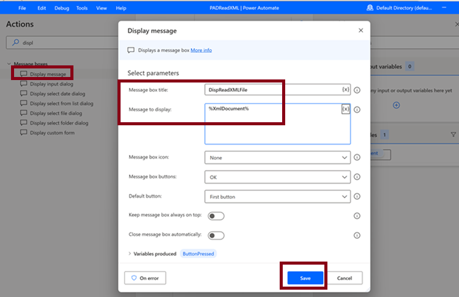Image resolution: width=459 pixels, height=297 pixels.
Task: Click info icon beside Message box icon dropdown
Action: [x=357, y=157]
